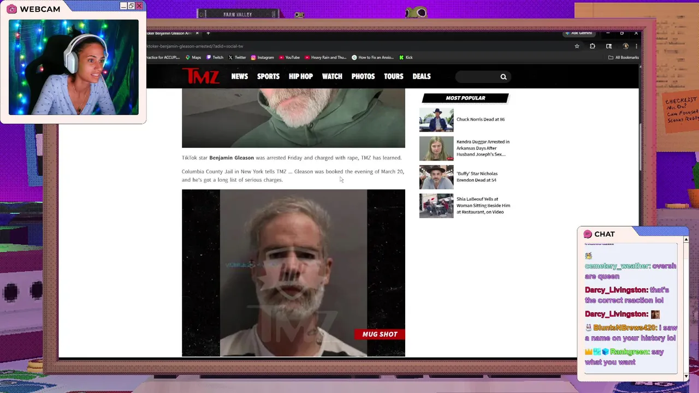Open the Heavy Rain and Thu... bookmark
Screen dimensions: 699x393
[x=325, y=57]
